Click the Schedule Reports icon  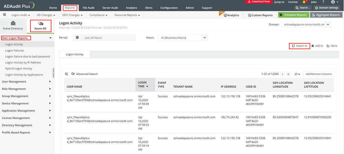(294, 15)
